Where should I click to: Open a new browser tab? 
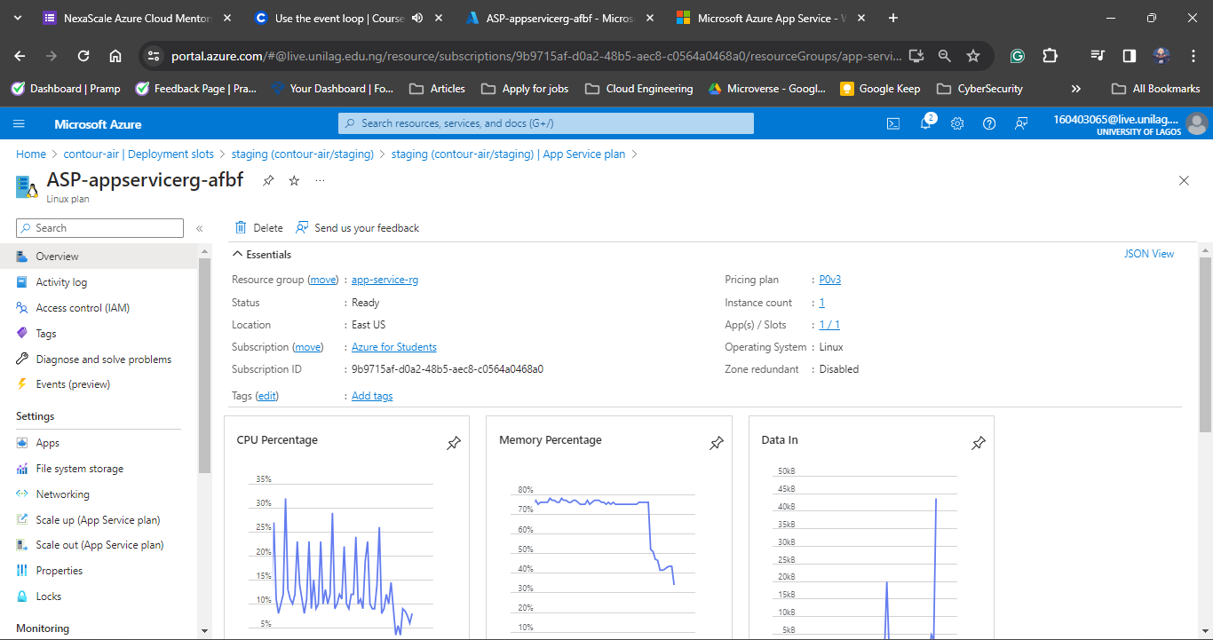coord(893,18)
